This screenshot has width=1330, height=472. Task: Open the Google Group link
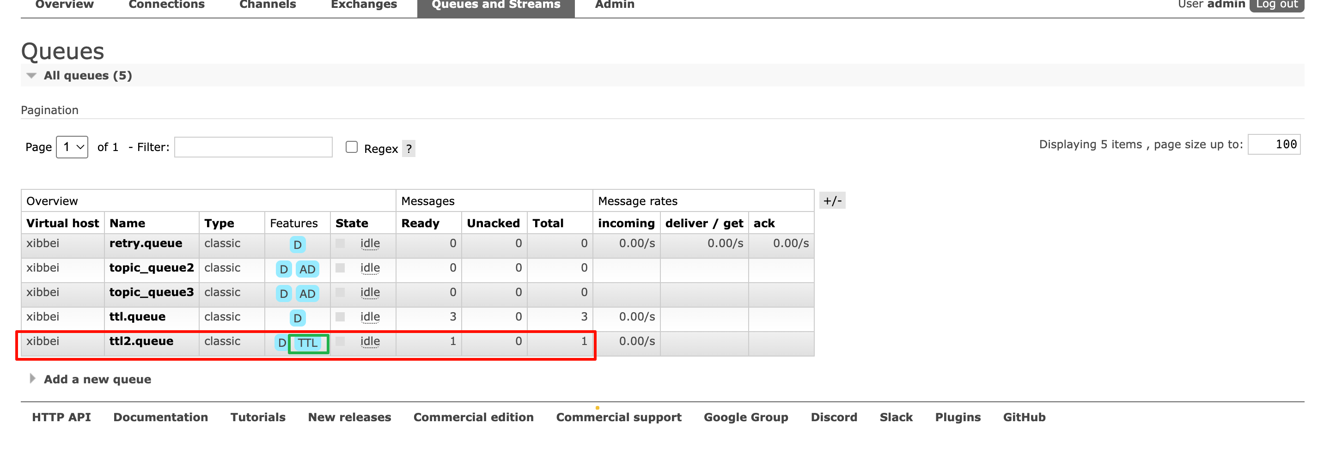click(745, 418)
